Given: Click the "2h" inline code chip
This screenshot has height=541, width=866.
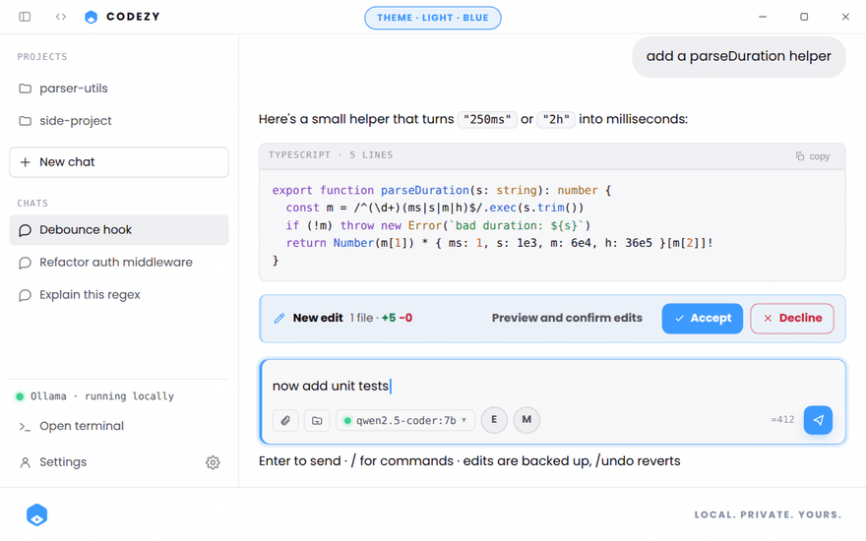Looking at the screenshot, I should pos(556,119).
